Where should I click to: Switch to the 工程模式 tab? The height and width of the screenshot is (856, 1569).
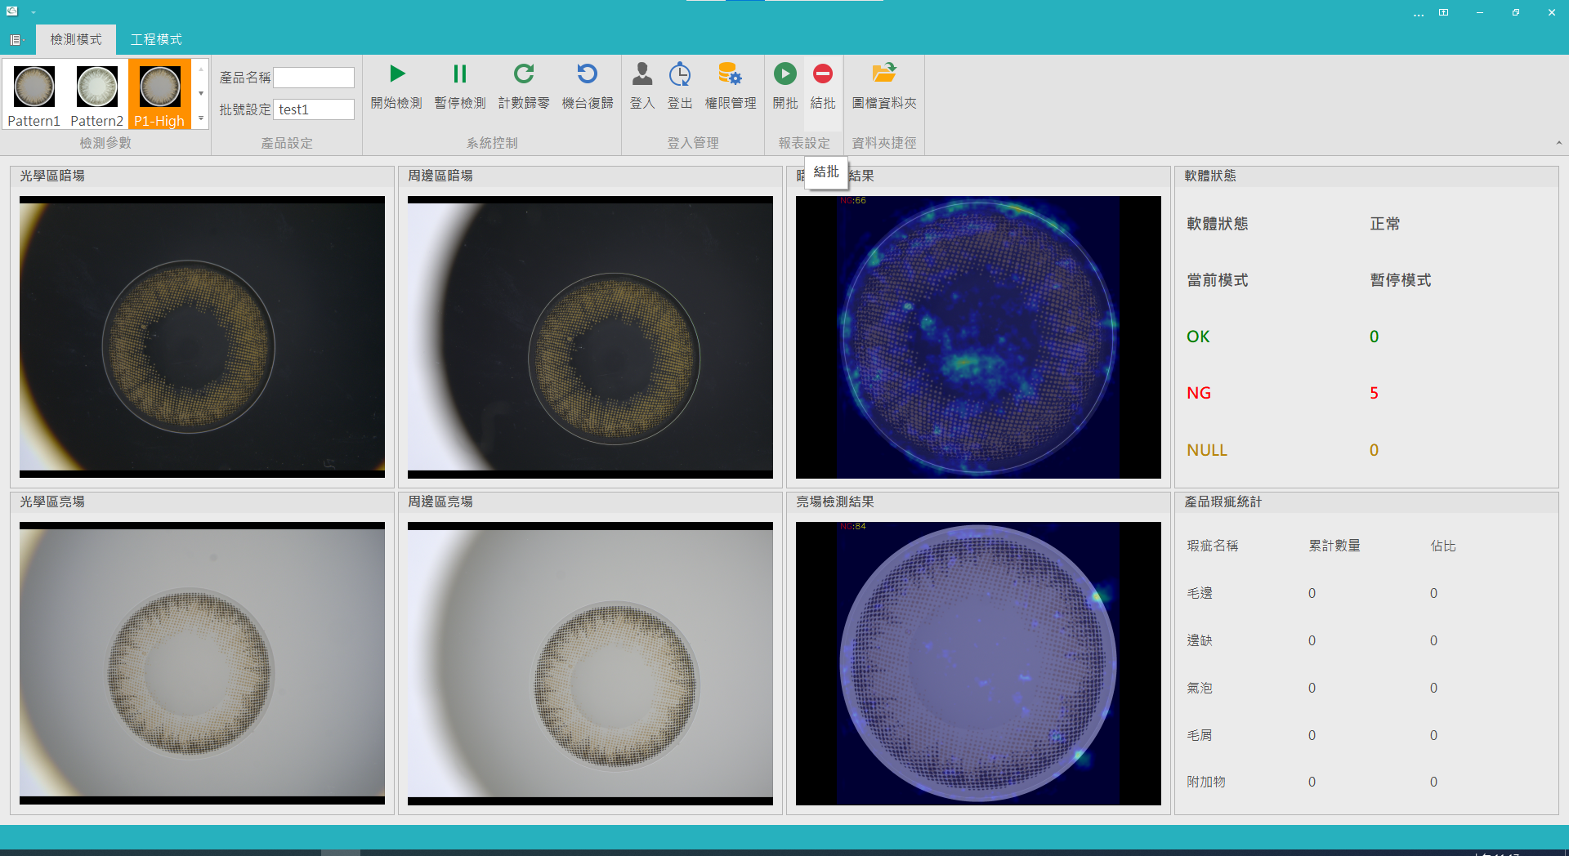click(x=156, y=39)
